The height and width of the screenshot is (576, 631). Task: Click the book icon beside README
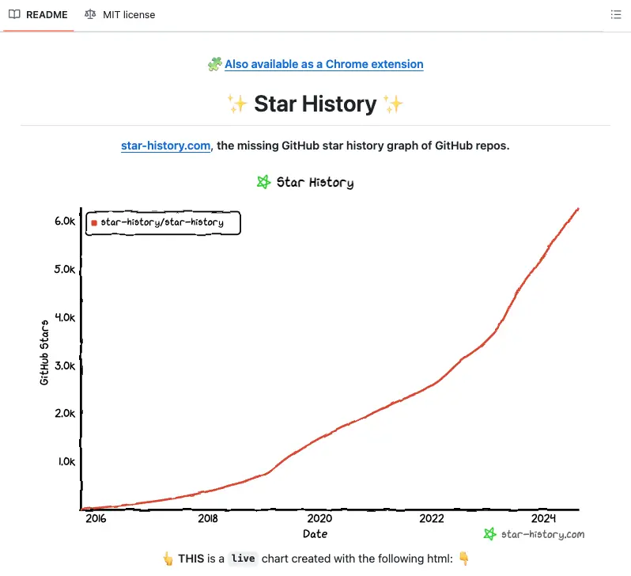click(x=14, y=15)
